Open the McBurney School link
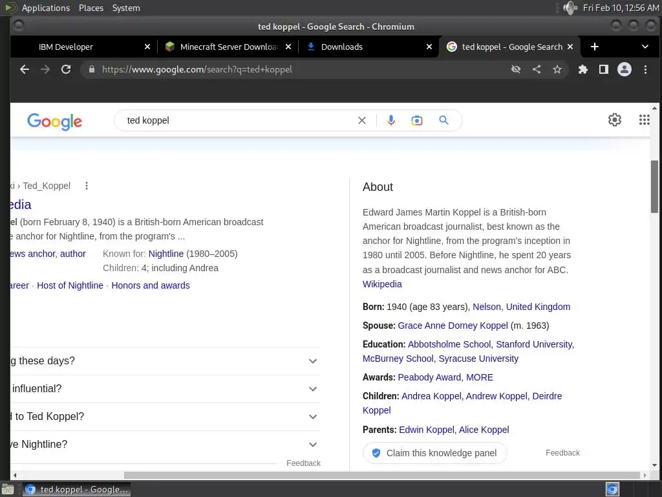662x497 pixels. pos(398,359)
